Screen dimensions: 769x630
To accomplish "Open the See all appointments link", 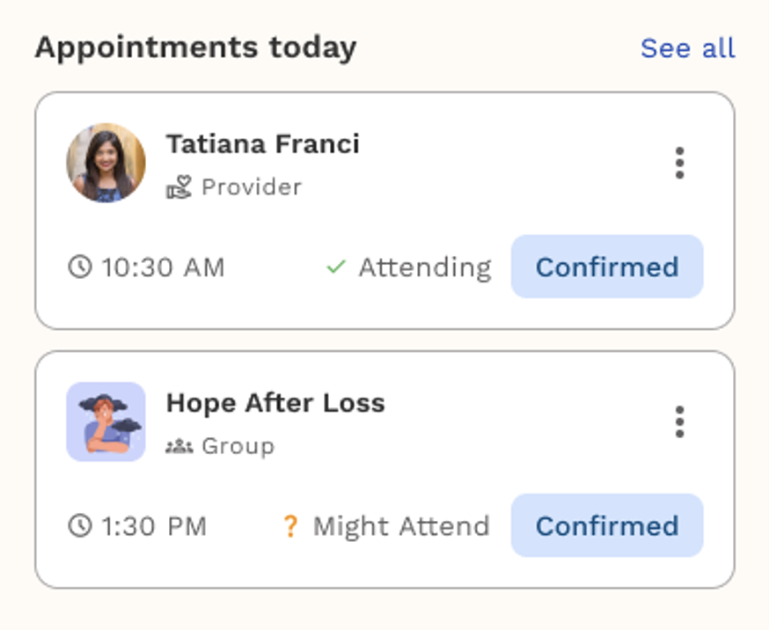I will tap(687, 48).
